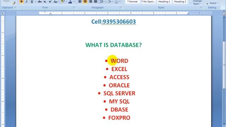The height and width of the screenshot is (127, 226).
Task: Apply No Spacing style
Action: (148, 1)
